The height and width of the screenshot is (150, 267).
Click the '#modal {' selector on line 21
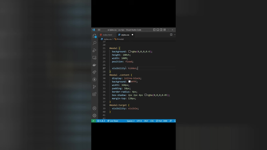pos(115,48)
